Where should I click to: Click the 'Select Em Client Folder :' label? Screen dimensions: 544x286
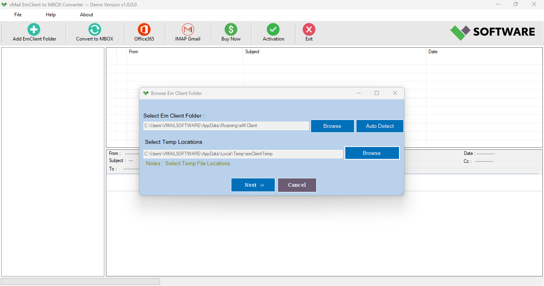tap(174, 116)
